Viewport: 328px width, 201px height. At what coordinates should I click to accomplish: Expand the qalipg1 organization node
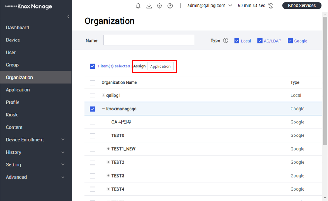103,95
